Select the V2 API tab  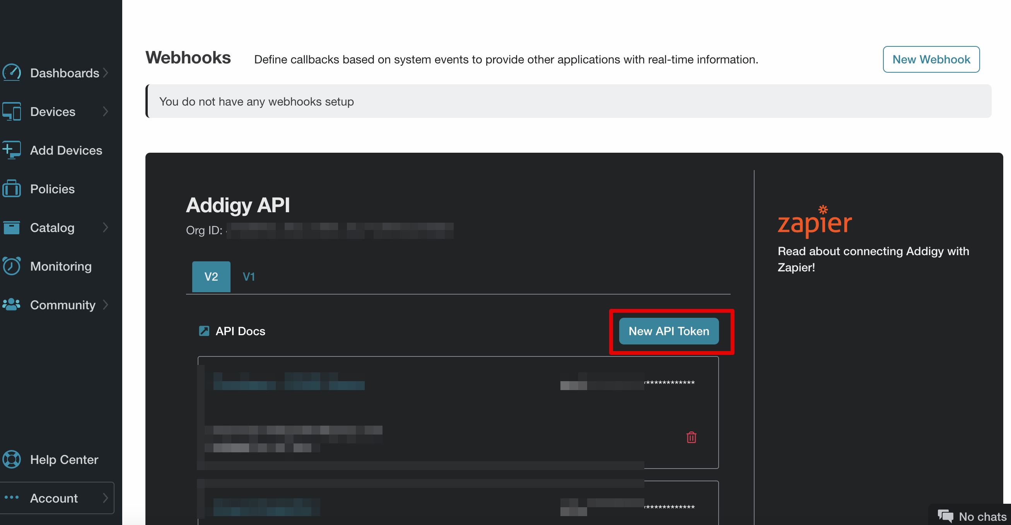pyautogui.click(x=211, y=277)
